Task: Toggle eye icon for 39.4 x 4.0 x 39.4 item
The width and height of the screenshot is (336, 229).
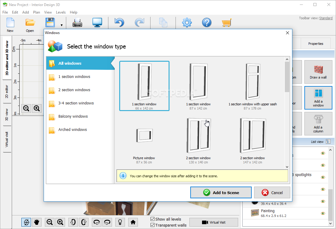Action: click(323, 201)
